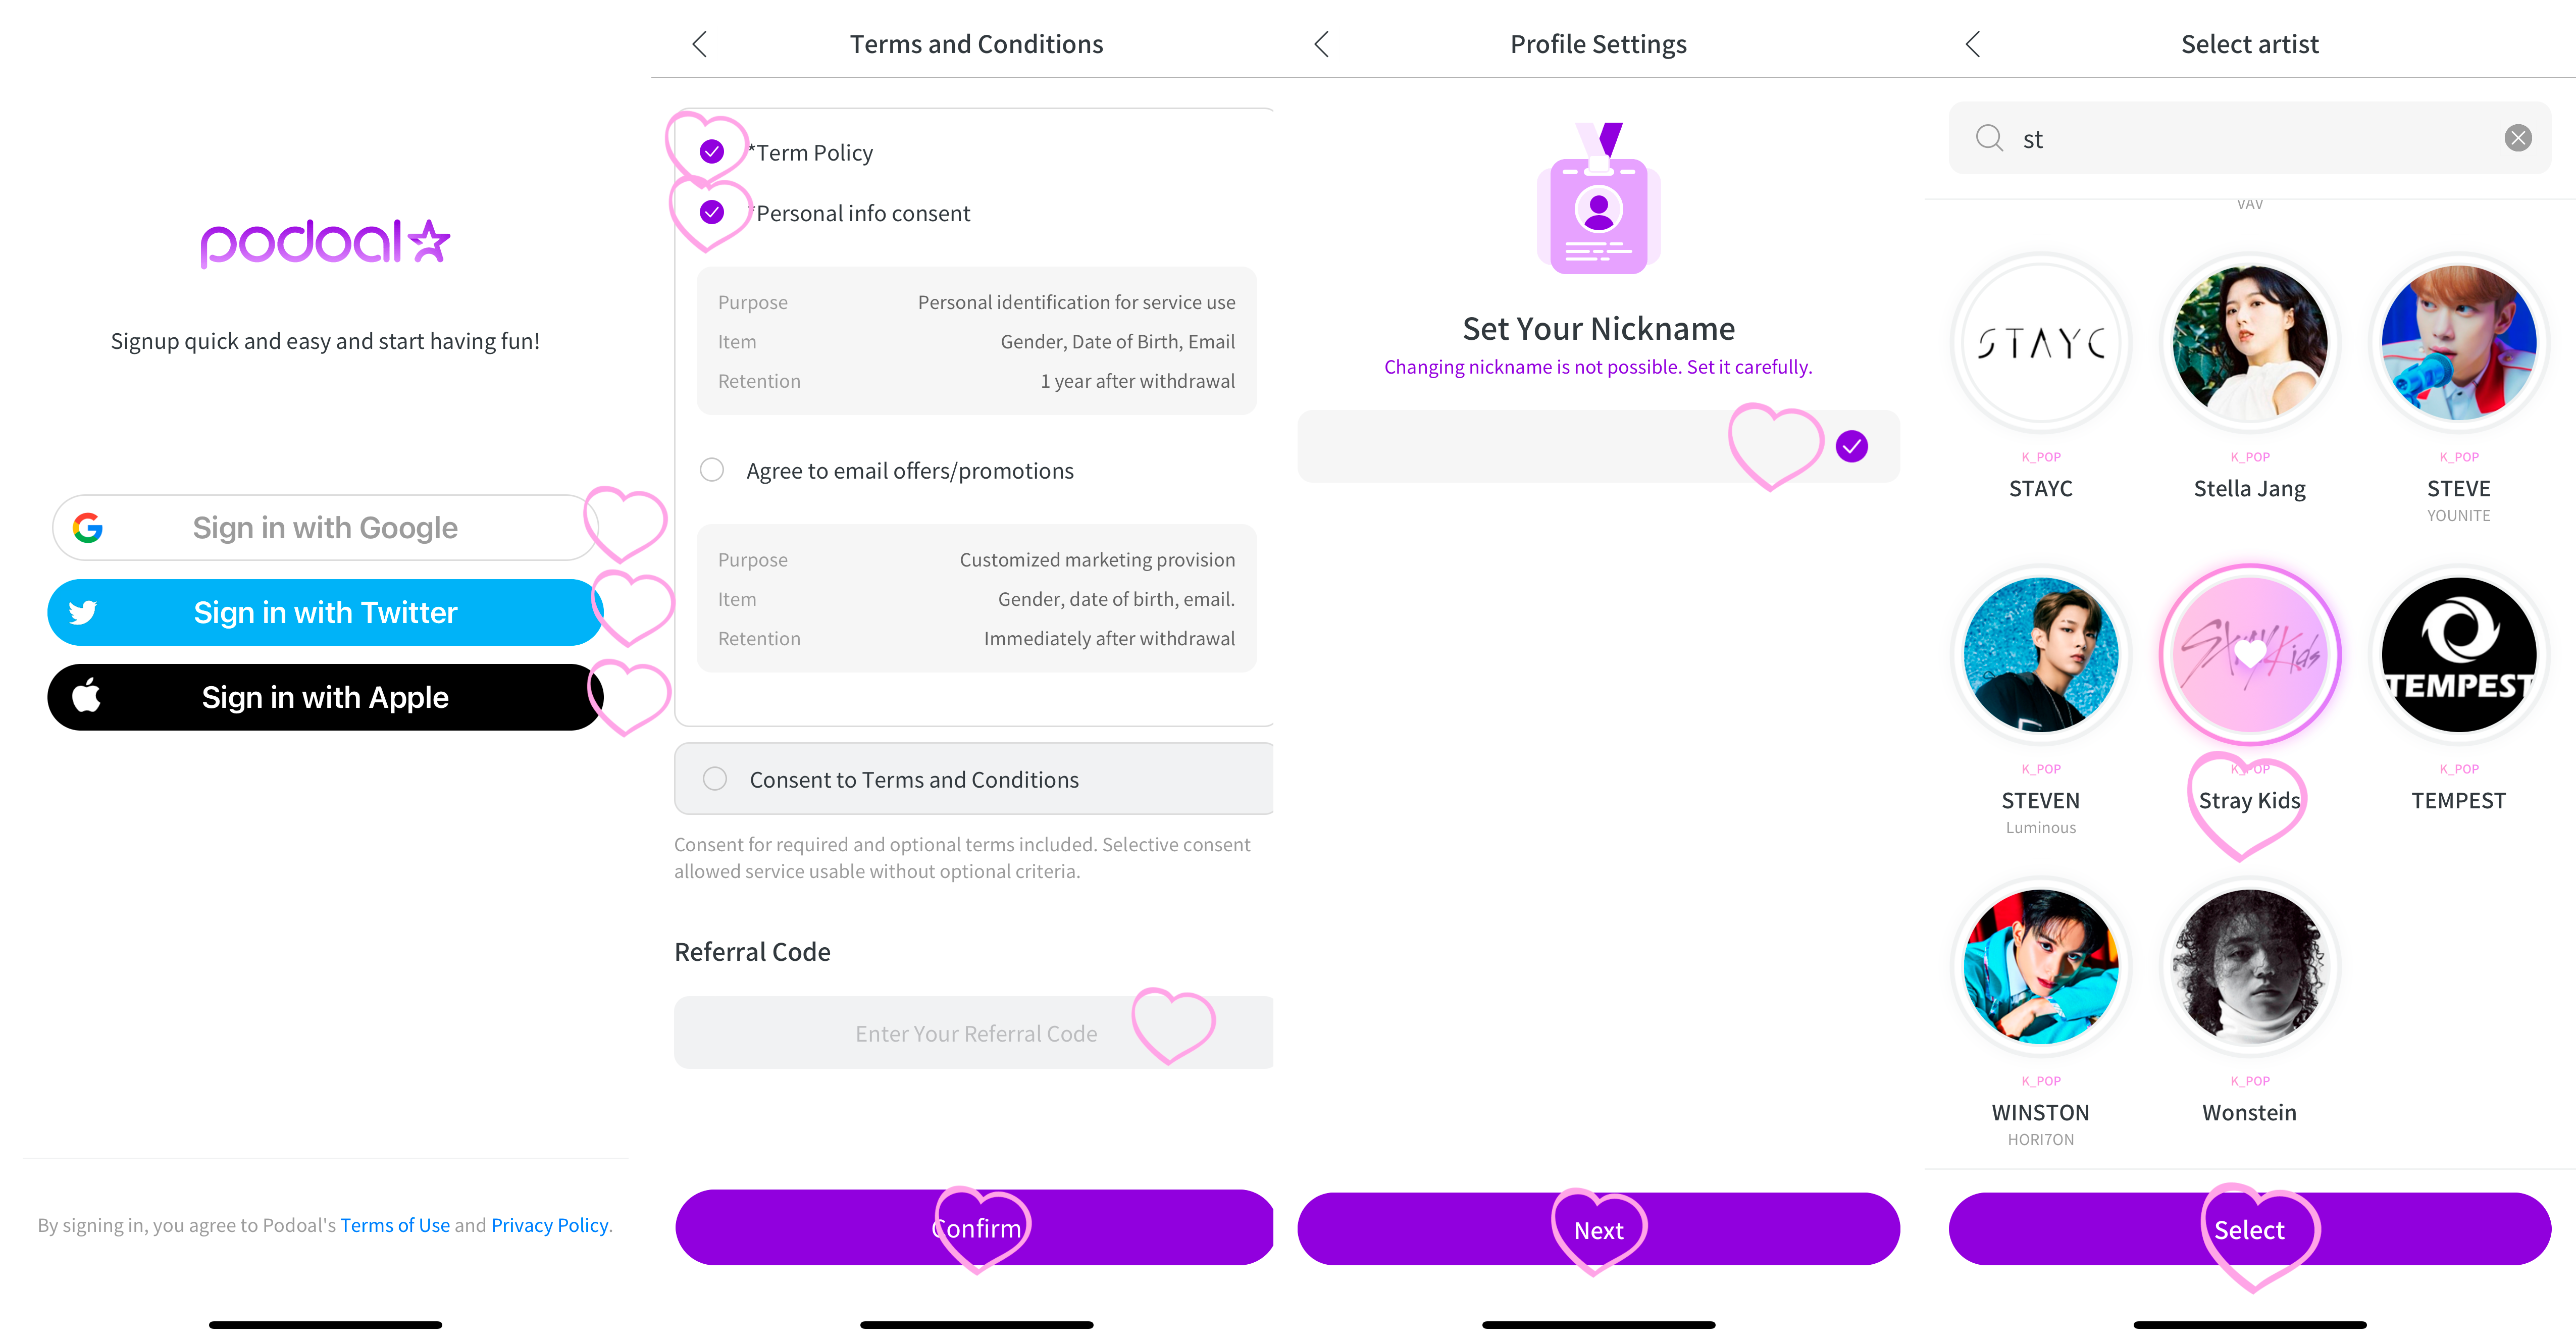This screenshot has width=2576, height=1341.
Task: Tap back arrow on Profile Settings
Action: coord(1321,44)
